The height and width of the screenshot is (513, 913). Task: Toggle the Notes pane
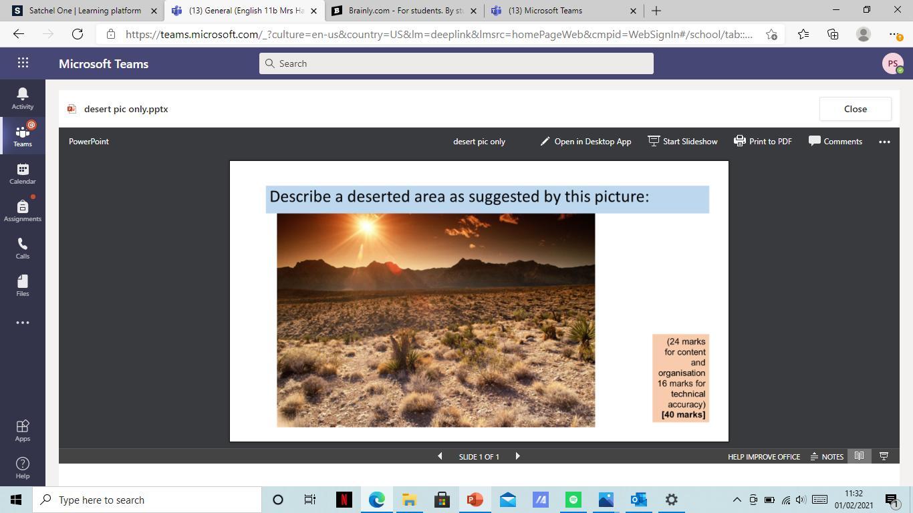click(x=827, y=457)
